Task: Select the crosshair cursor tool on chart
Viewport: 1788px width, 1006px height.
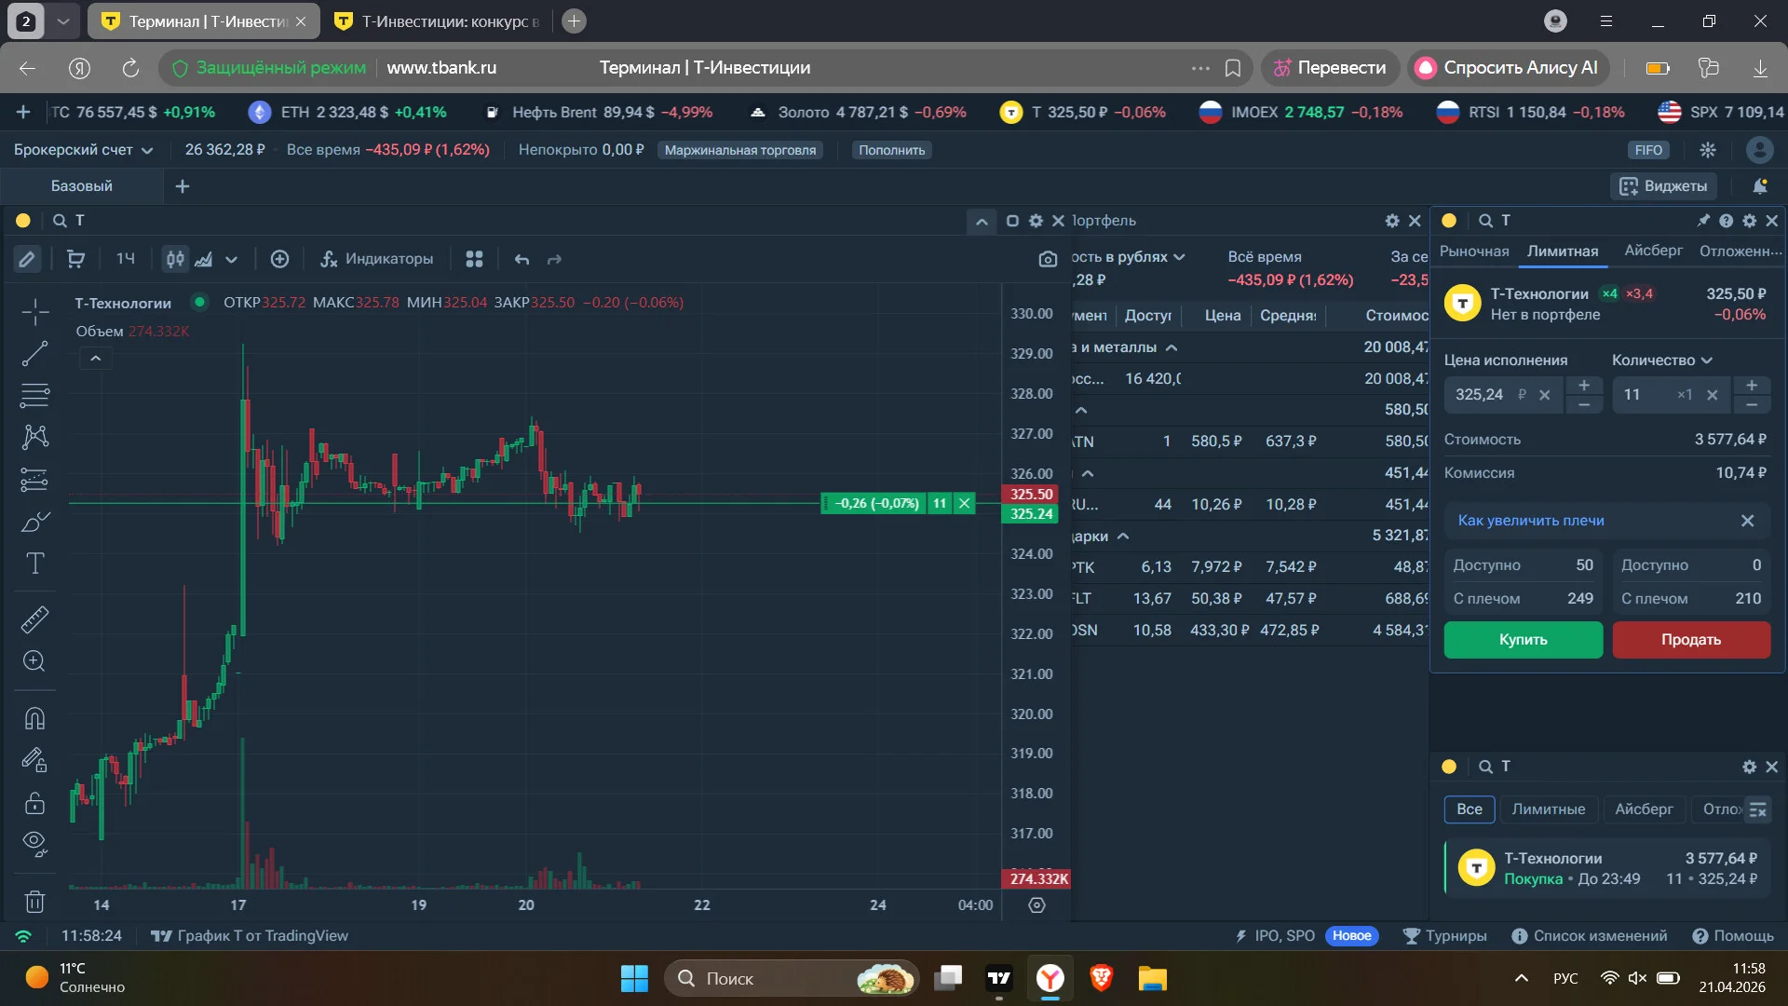Action: pyautogui.click(x=34, y=311)
